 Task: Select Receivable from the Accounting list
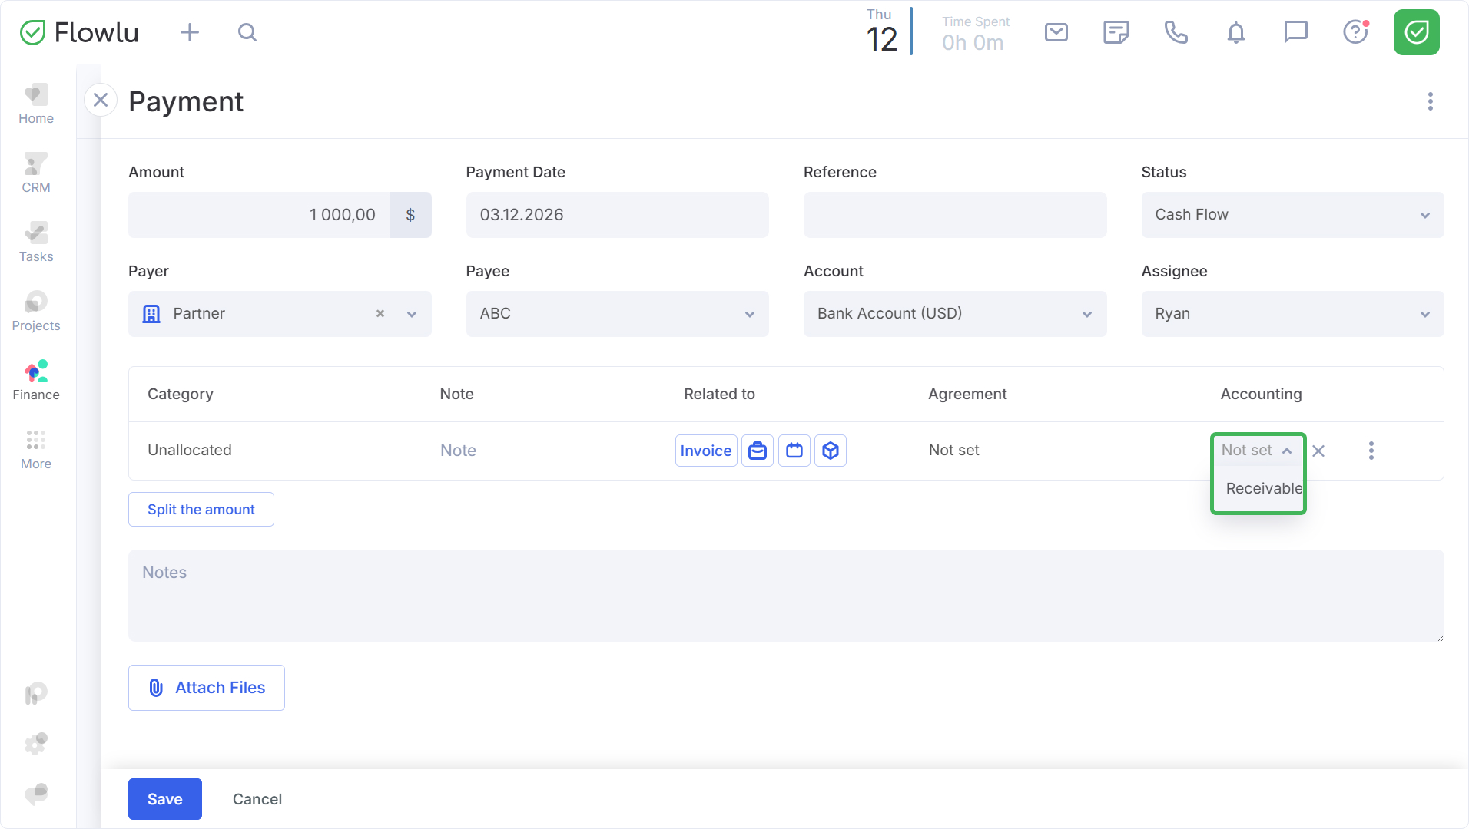click(x=1263, y=488)
